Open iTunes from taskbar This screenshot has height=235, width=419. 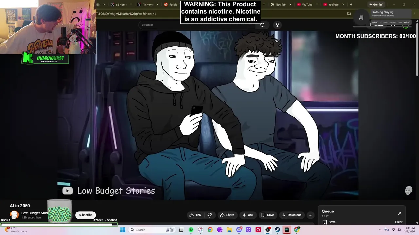(x=200, y=230)
